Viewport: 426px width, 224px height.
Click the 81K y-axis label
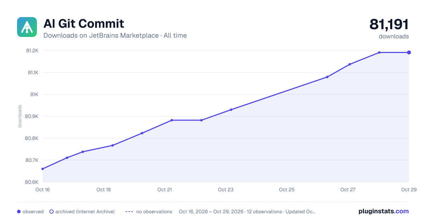pos(34,94)
